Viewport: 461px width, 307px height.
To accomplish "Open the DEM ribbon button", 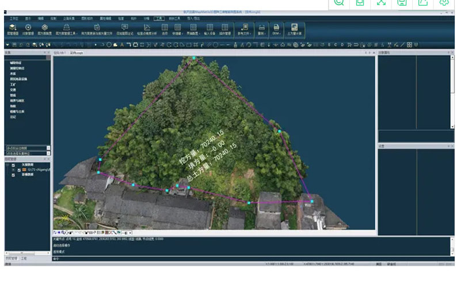I will point(276,29).
